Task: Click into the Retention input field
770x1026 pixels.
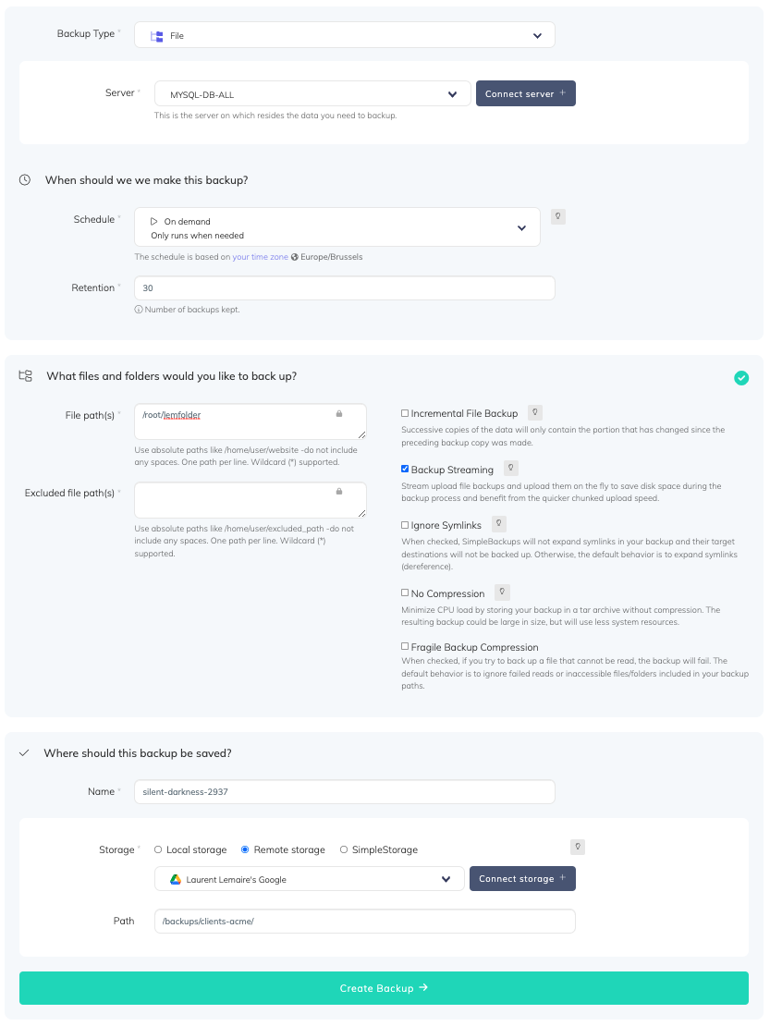Action: point(344,288)
